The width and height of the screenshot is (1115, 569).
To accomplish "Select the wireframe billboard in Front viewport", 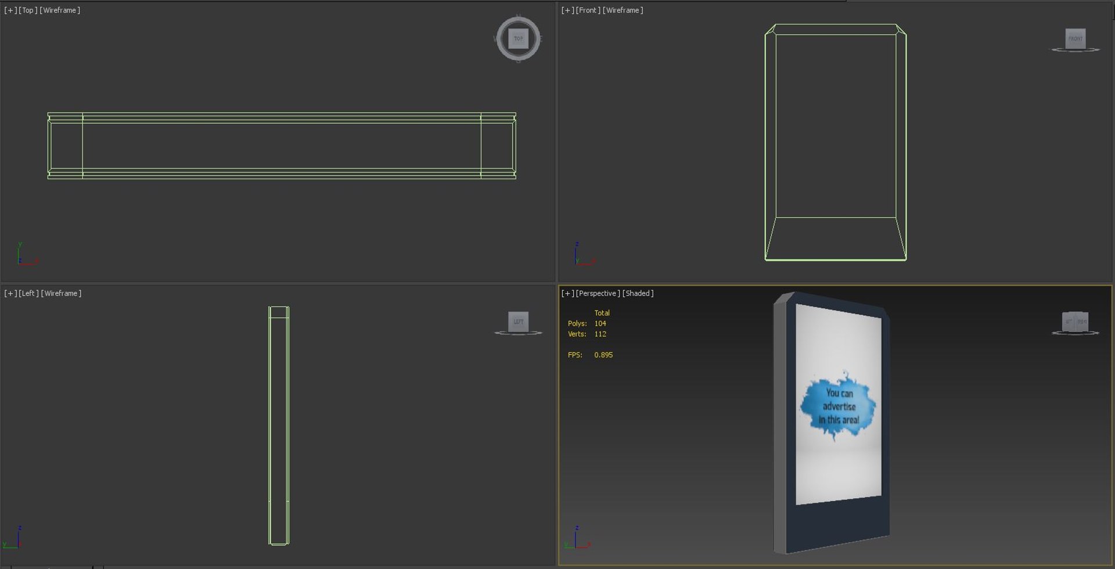I will click(x=836, y=142).
